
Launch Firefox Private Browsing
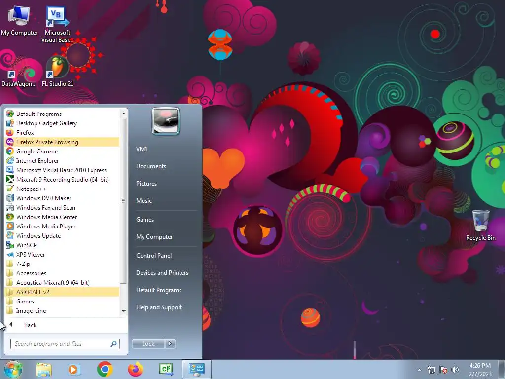pyautogui.click(x=63, y=142)
